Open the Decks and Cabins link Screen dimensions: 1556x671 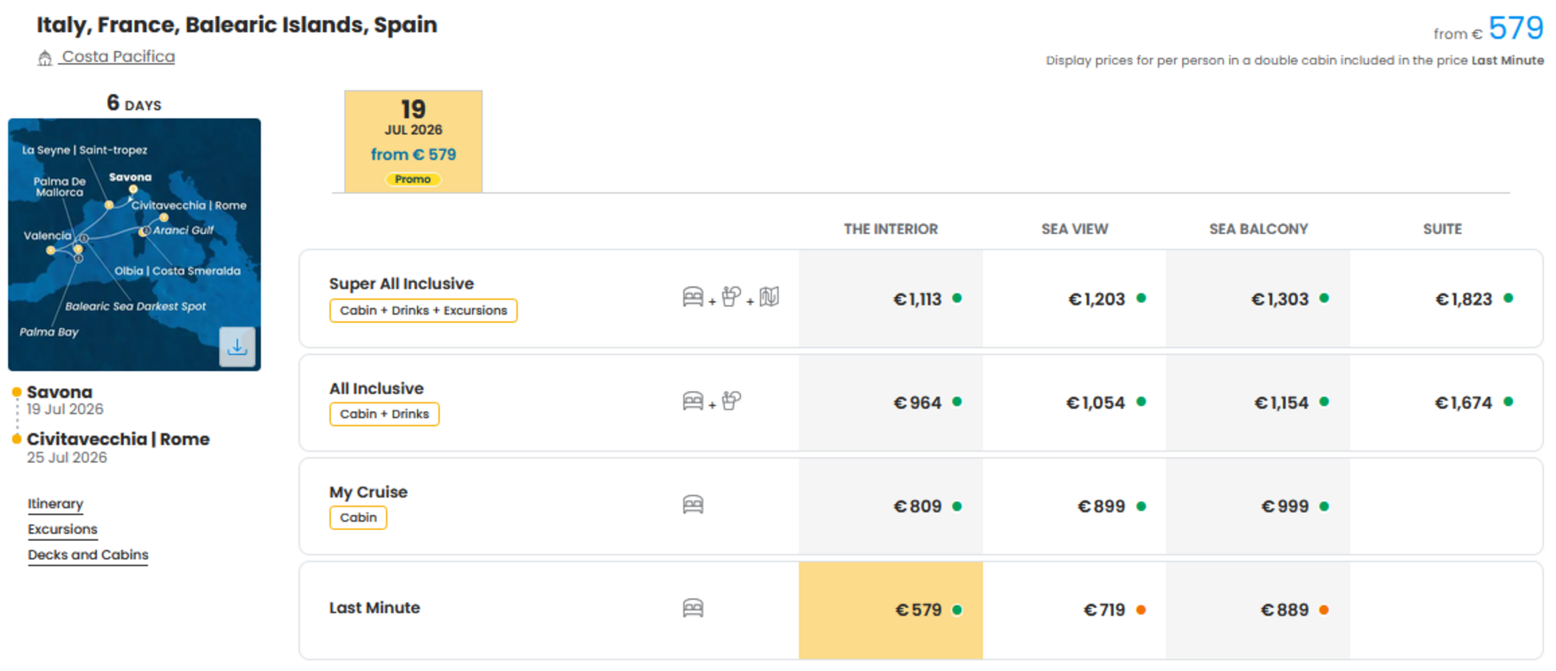pos(88,555)
